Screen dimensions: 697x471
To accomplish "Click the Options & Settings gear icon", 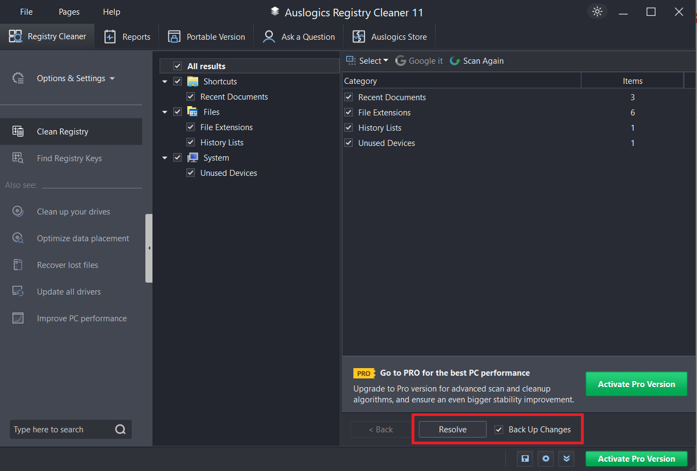I will (x=19, y=78).
